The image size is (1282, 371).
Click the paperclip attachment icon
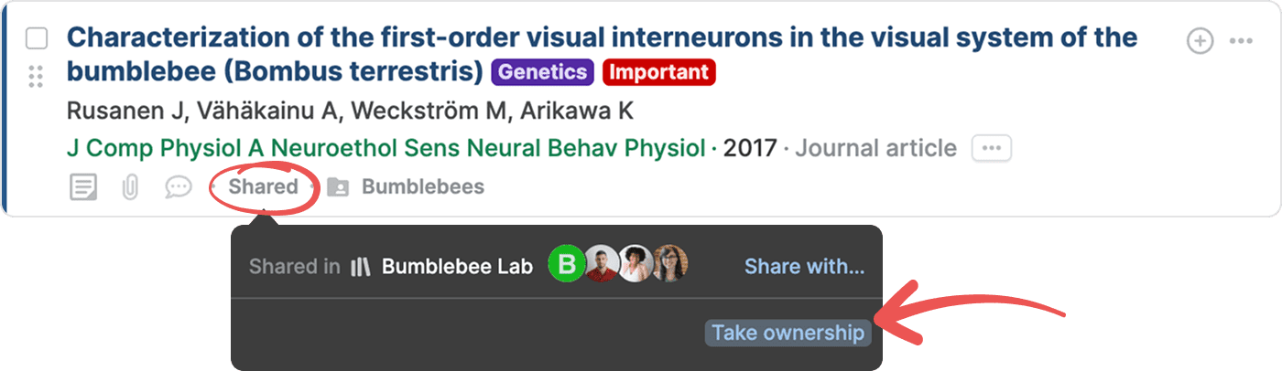130,187
